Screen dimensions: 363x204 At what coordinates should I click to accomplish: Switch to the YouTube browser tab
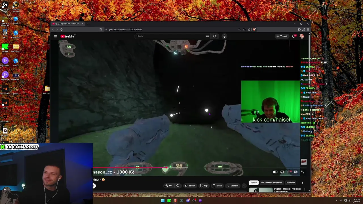point(67,24)
